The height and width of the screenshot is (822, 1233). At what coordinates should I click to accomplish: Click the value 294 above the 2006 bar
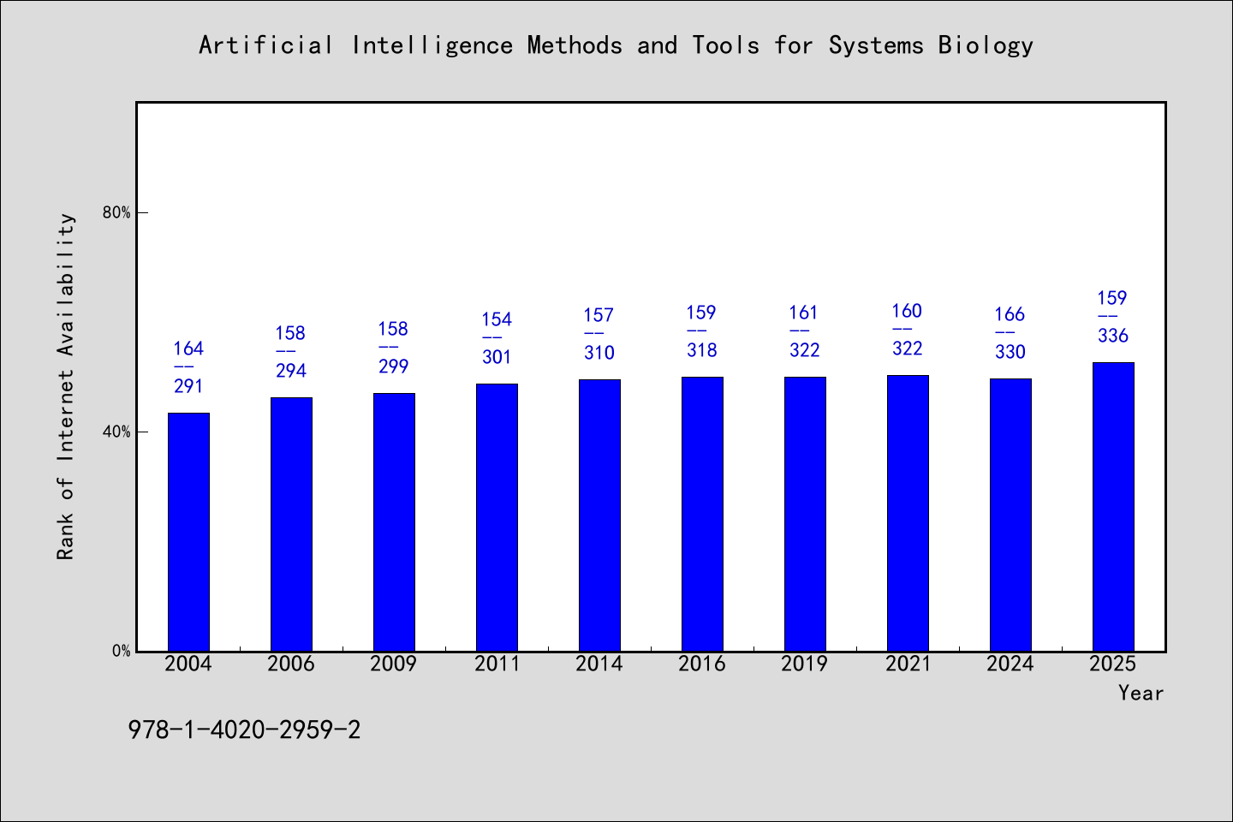[291, 371]
